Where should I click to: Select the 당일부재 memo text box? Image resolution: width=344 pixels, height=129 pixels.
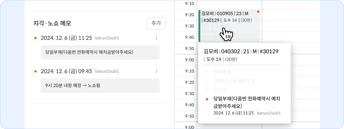pyautogui.click(x=100, y=52)
